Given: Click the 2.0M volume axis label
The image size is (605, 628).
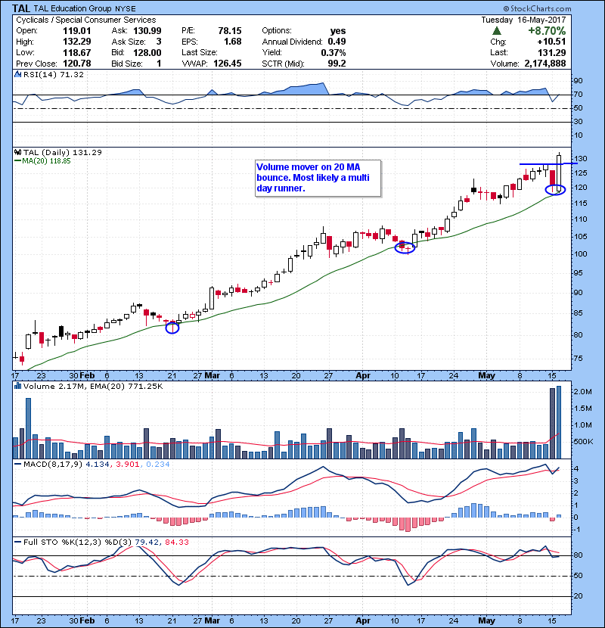Looking at the screenshot, I should click(x=582, y=392).
